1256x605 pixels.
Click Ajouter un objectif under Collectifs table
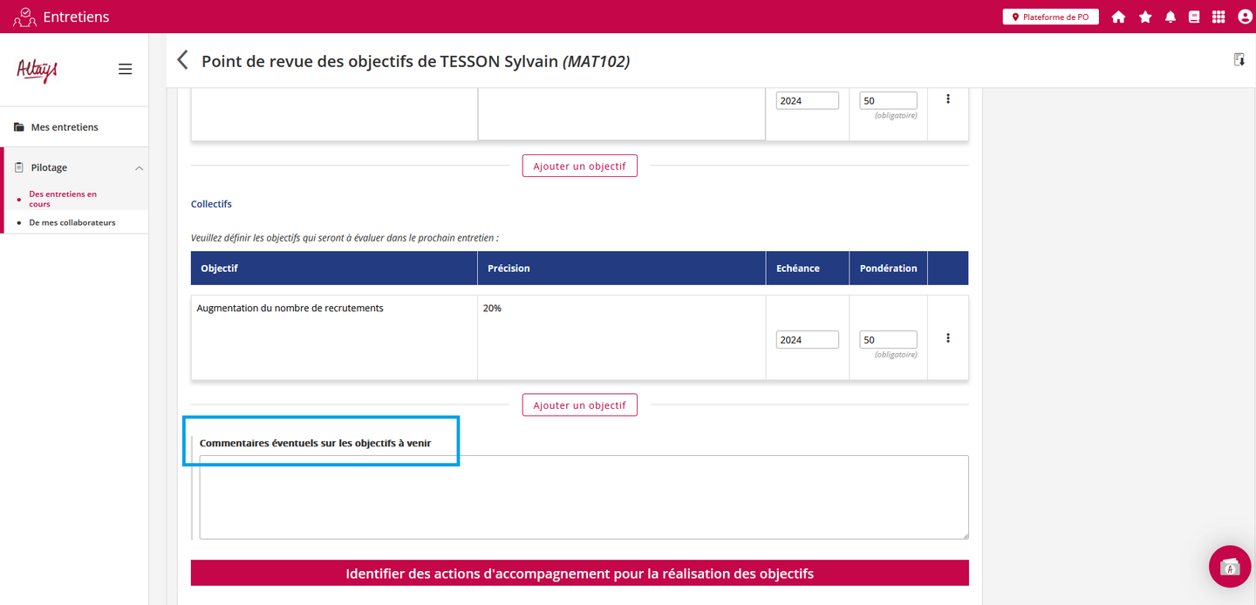[579, 405]
